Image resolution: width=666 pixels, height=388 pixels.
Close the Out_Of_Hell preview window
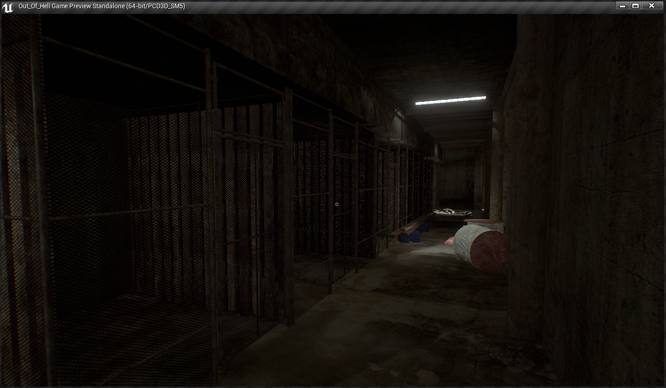coord(652,6)
